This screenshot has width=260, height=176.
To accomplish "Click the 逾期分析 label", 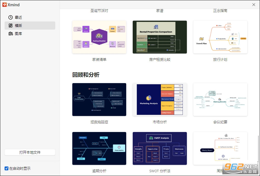I will (99, 171).
